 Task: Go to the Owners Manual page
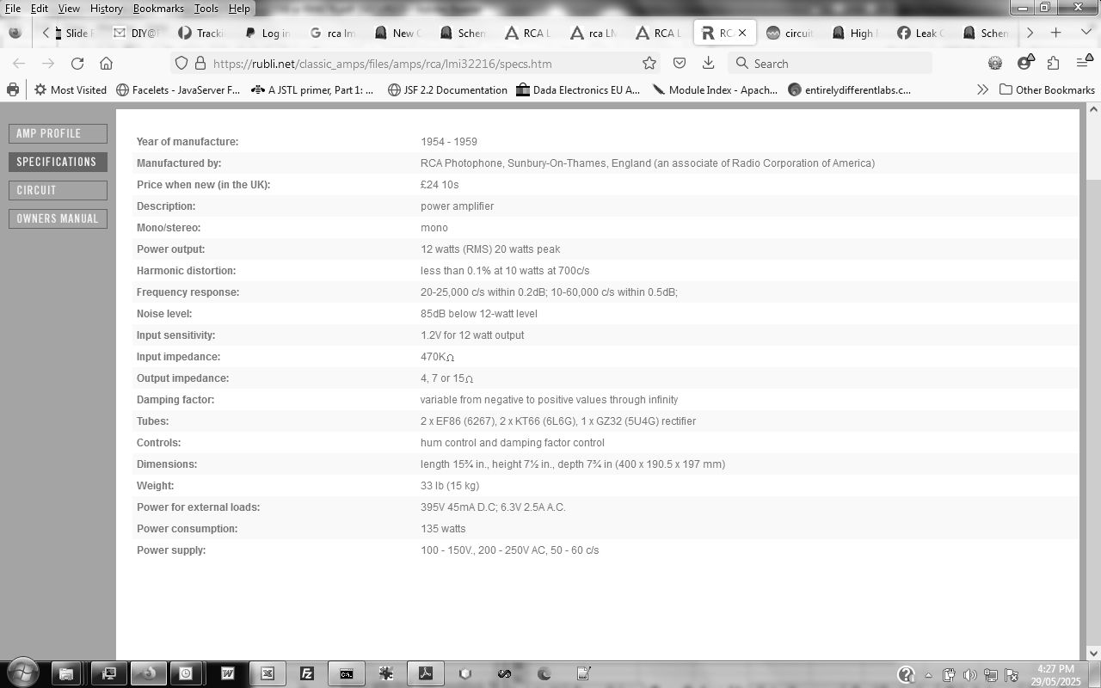click(x=58, y=218)
